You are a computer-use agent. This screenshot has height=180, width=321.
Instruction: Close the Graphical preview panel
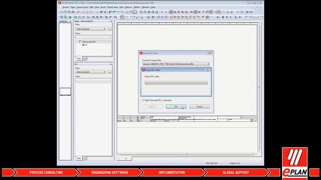pyautogui.click(x=71, y=21)
